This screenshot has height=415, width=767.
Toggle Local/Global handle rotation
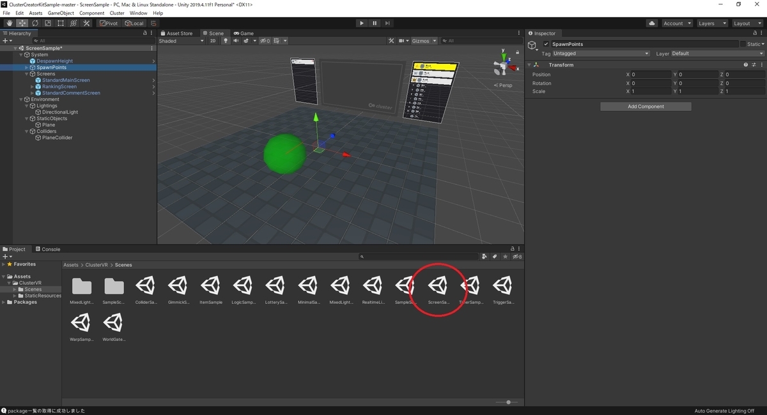pos(134,23)
